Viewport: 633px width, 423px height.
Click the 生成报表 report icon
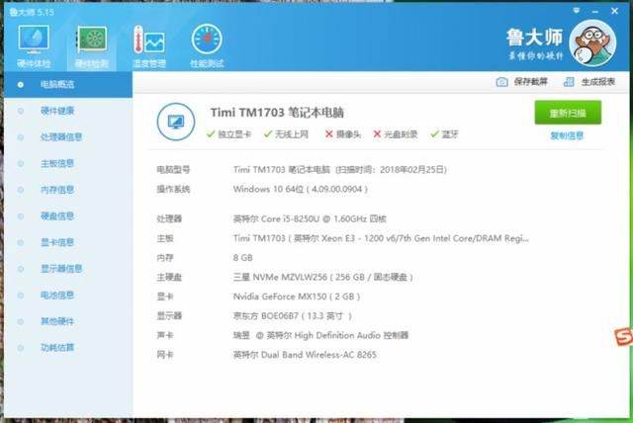[x=569, y=82]
